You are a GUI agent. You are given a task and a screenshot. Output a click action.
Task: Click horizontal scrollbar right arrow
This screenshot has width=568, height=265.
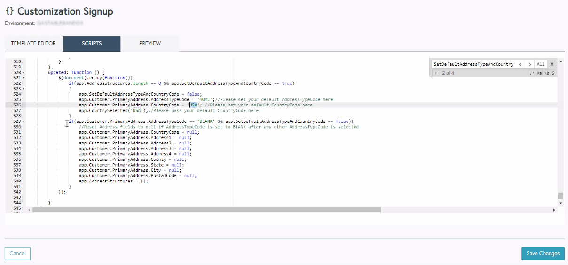[554, 210]
